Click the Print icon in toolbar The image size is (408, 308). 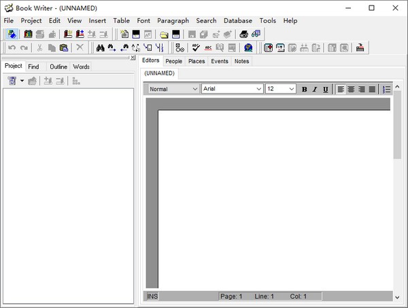click(243, 34)
